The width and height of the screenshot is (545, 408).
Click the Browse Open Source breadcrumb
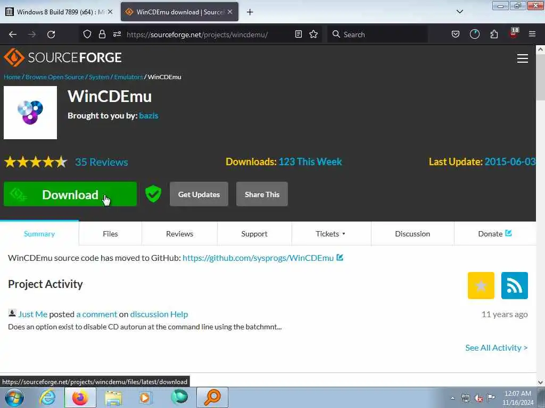tap(55, 77)
